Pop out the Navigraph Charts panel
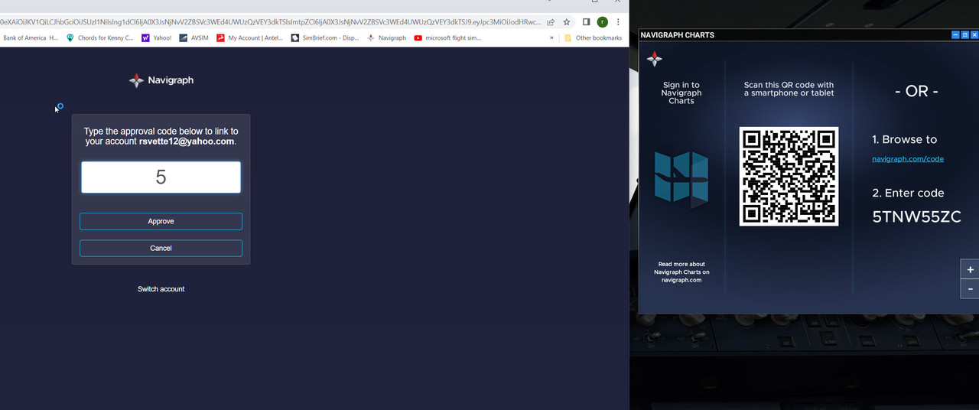The width and height of the screenshot is (979, 410). (x=965, y=34)
